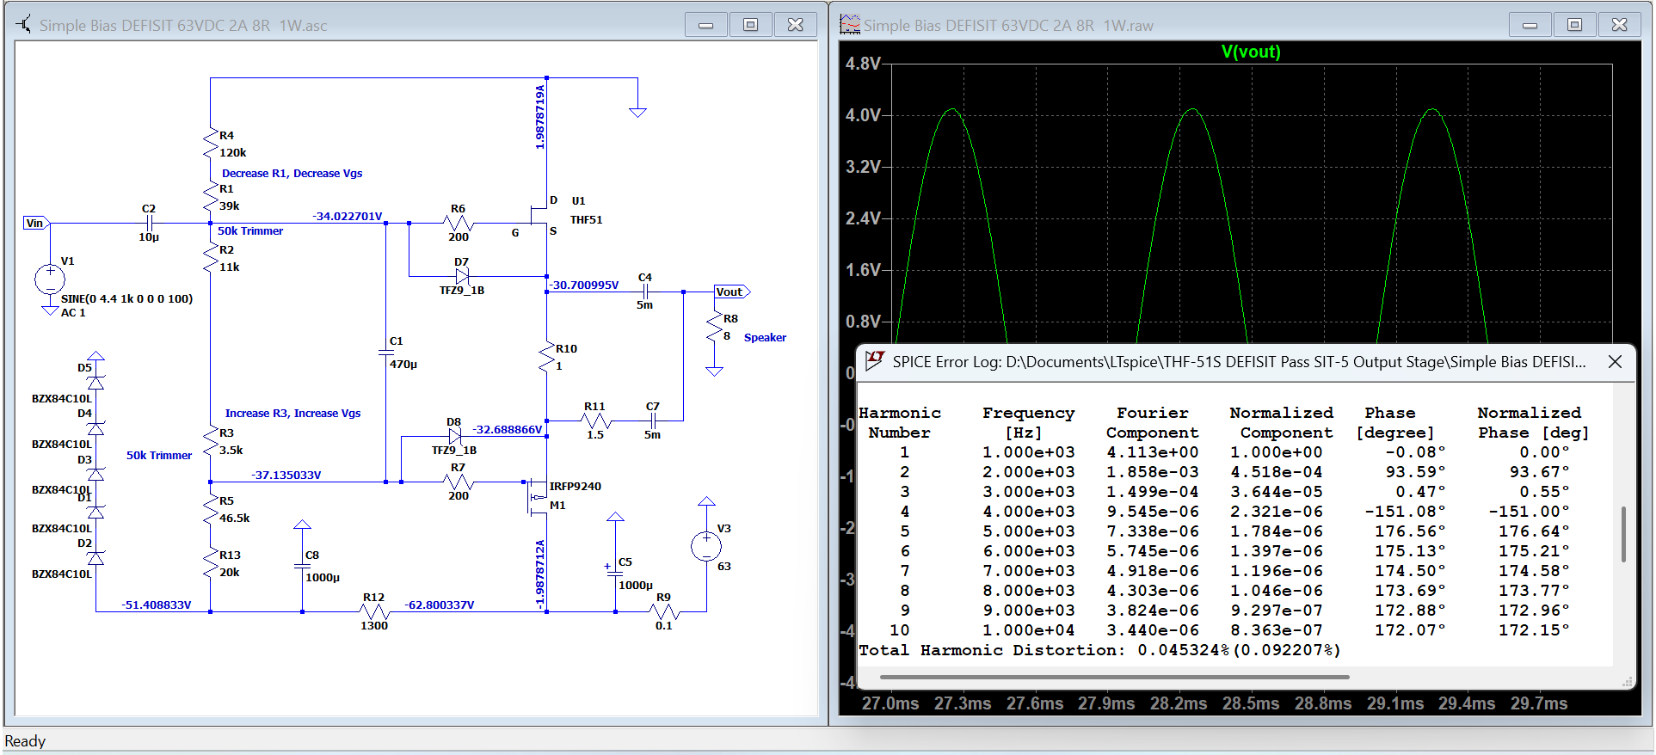Click the error log resize grip corner
1656x755 pixels.
point(1628,681)
